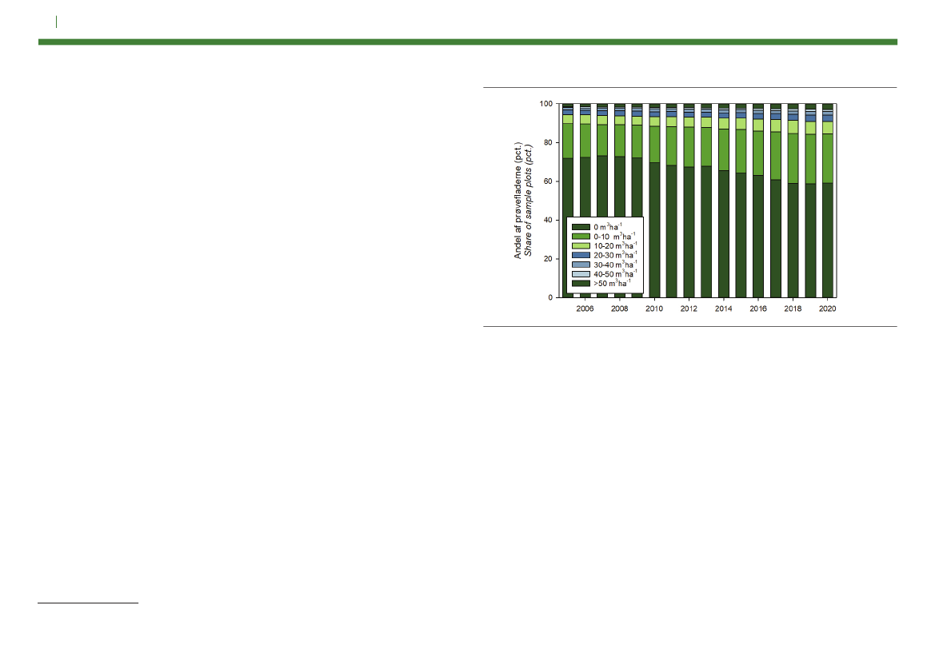The width and height of the screenshot is (935, 661).
Task: Click the axis title 'Andel af prøvefladerne (pct.)'
Action: coord(518,201)
